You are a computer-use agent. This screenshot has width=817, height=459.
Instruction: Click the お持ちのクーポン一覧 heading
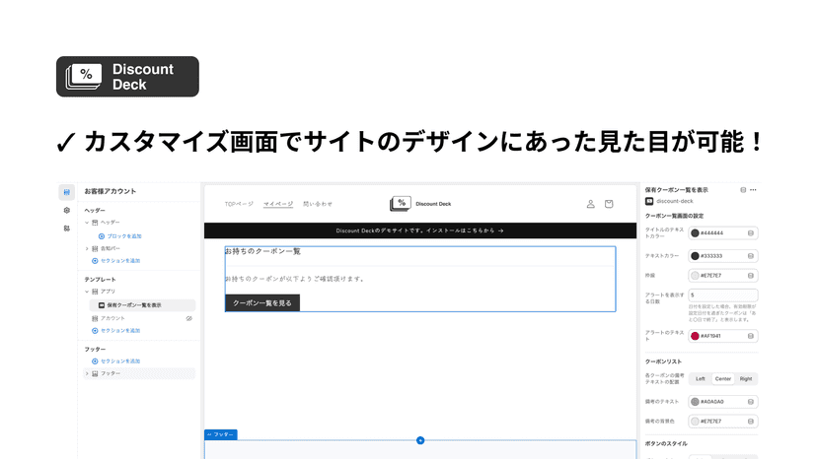pyautogui.click(x=262, y=251)
